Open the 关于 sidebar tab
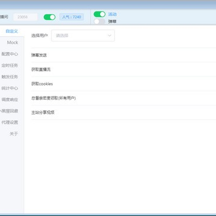 coord(14,134)
